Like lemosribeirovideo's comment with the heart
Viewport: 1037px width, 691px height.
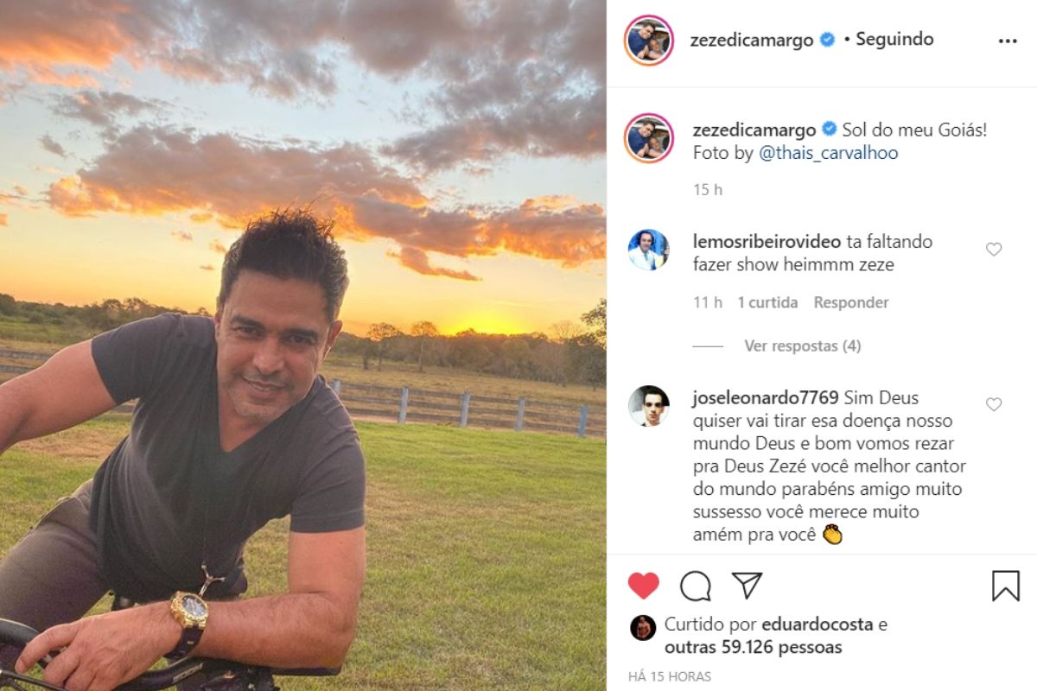pyautogui.click(x=994, y=250)
